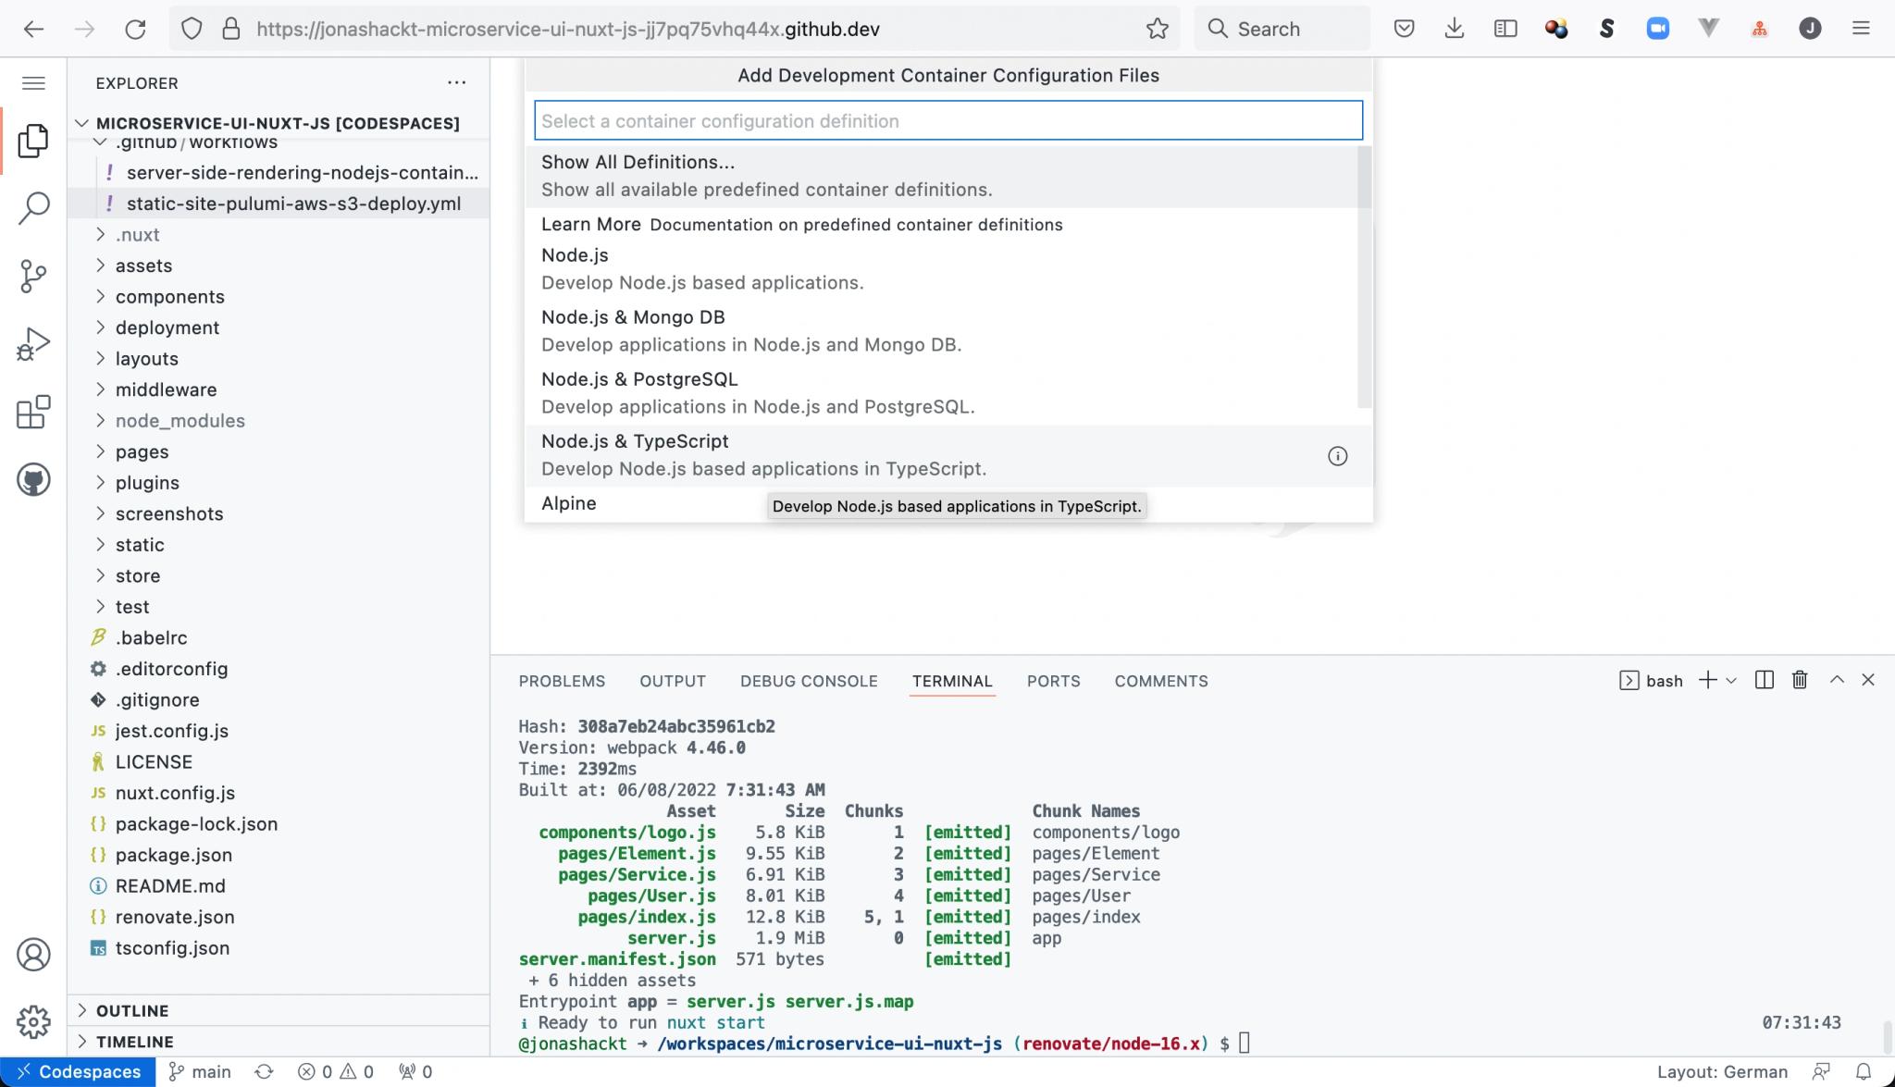Kill the terminal with the trash icon
The width and height of the screenshot is (1895, 1087).
pyautogui.click(x=1799, y=680)
